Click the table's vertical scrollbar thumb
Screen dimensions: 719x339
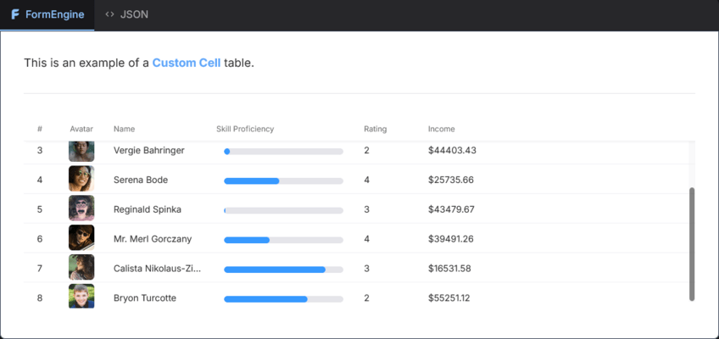[x=692, y=244]
